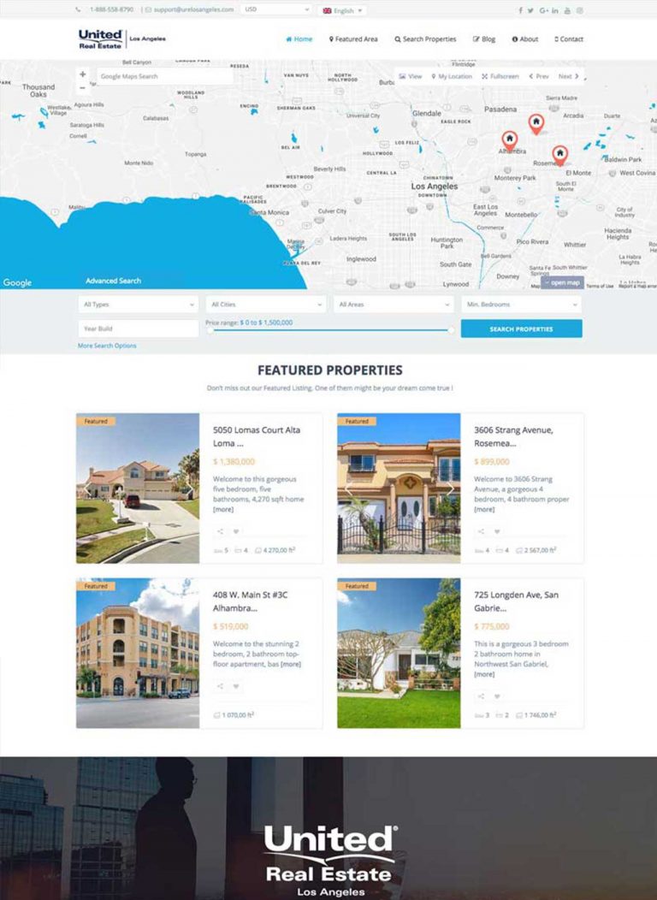The image size is (657, 900).
Task: Click the Year Build input field
Action: (x=139, y=329)
